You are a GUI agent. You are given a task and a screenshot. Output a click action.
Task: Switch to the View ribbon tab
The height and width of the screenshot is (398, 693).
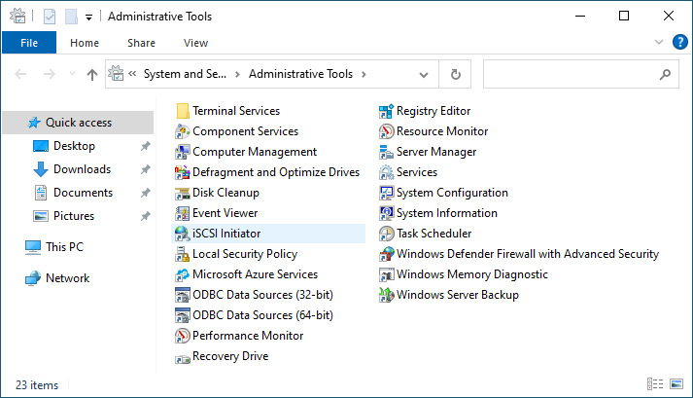tap(195, 43)
